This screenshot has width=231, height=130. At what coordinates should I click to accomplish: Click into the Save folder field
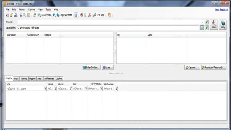pyautogui.click(x=108, y=27)
